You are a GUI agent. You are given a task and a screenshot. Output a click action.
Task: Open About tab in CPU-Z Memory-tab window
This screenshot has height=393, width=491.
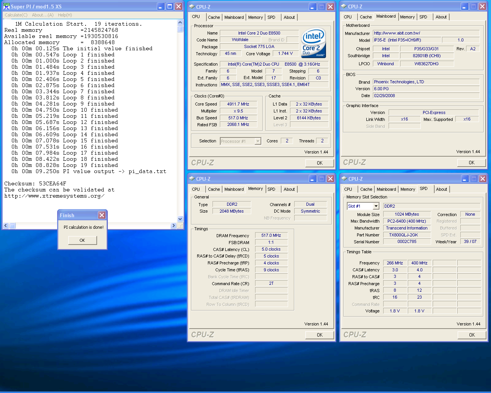[289, 189]
